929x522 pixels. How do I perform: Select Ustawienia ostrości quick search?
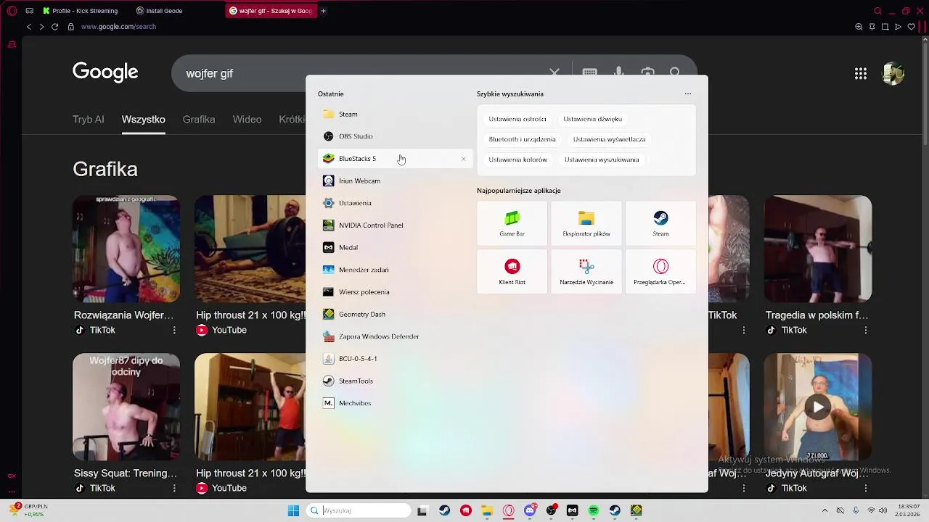[x=517, y=119]
